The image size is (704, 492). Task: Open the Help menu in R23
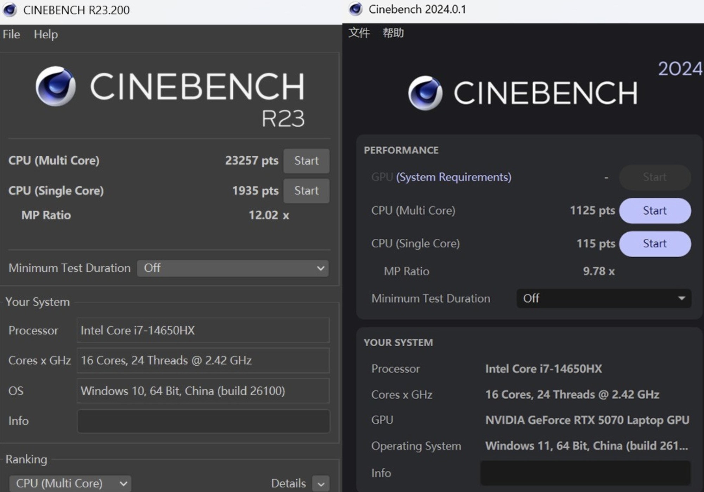coord(46,34)
